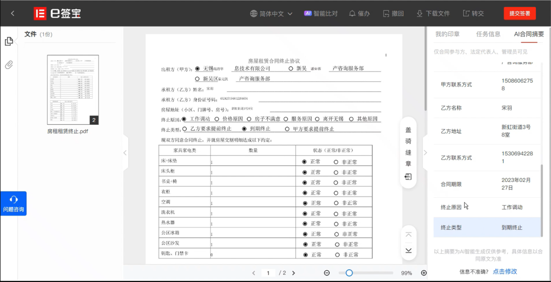
Task: Select the 甲方要求提前终止 radio button
Action: click(x=287, y=129)
